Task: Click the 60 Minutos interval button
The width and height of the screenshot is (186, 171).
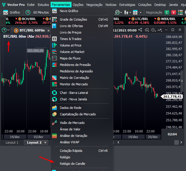Action: [37, 12]
